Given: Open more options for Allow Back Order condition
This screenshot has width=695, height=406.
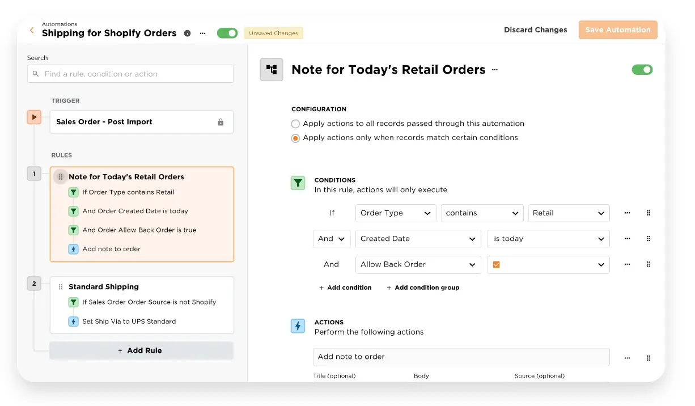Looking at the screenshot, I should [627, 264].
